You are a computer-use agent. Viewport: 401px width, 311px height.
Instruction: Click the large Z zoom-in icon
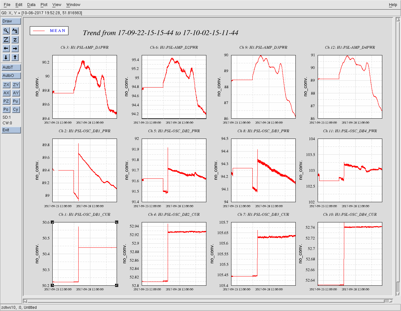point(6,40)
